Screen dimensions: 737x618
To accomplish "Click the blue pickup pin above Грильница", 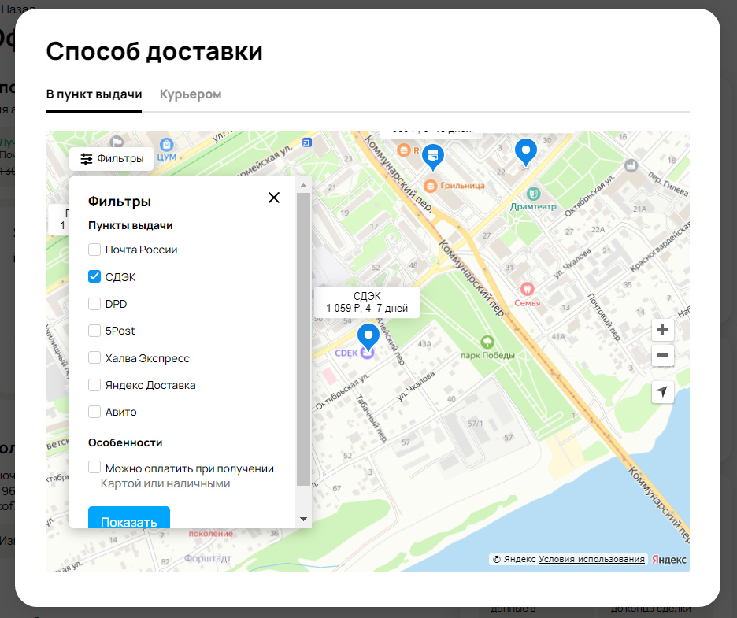I will (x=433, y=157).
